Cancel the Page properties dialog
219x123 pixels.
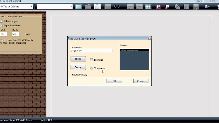pos(141,81)
